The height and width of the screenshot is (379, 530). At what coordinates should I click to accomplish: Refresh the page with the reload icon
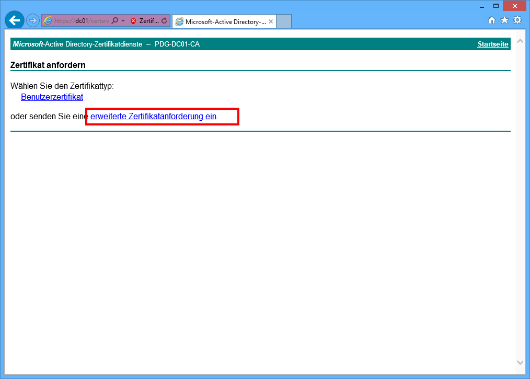click(164, 21)
